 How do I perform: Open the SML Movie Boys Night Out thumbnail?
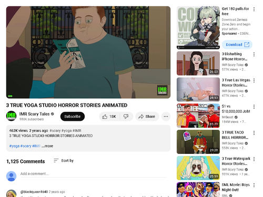coord(198,190)
